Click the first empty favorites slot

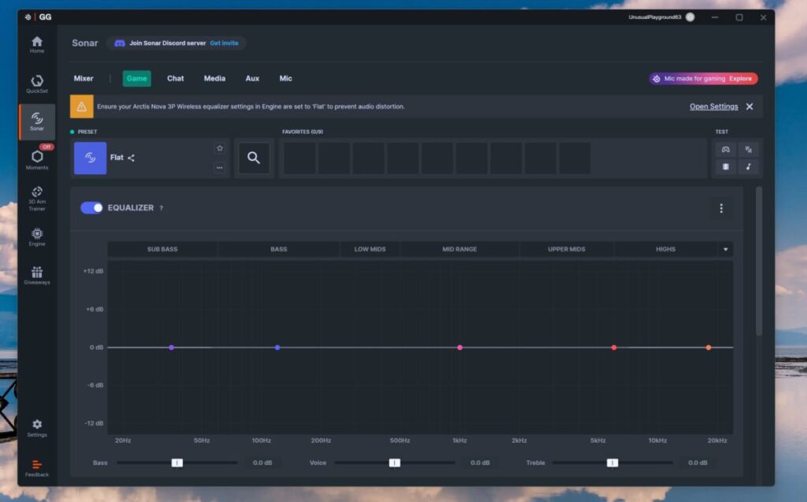pos(299,158)
